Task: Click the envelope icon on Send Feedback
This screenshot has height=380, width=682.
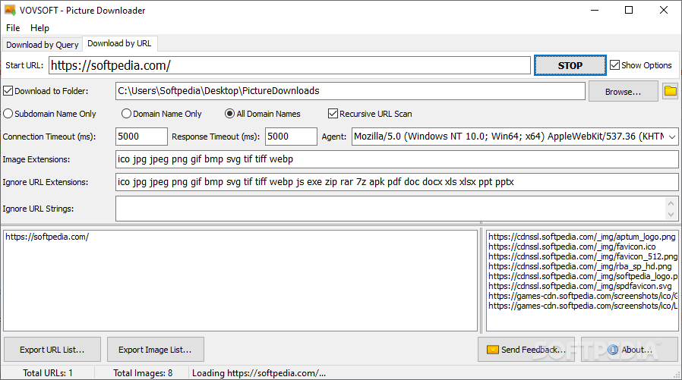Action: tap(492, 350)
